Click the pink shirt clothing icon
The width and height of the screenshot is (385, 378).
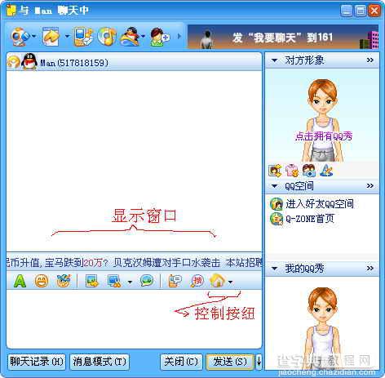292,171
